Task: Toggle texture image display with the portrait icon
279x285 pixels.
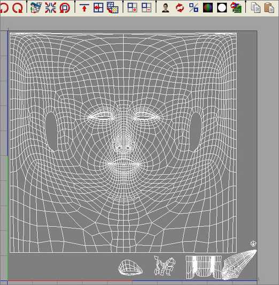Action: point(166,8)
